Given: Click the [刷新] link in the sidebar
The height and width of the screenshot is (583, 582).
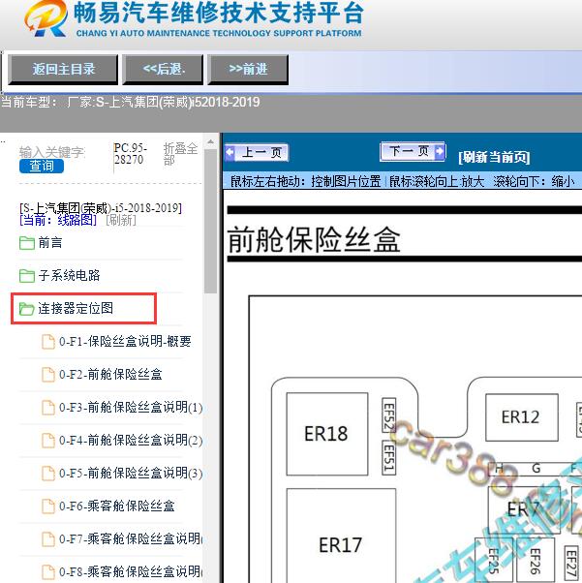Looking at the screenshot, I should (121, 220).
